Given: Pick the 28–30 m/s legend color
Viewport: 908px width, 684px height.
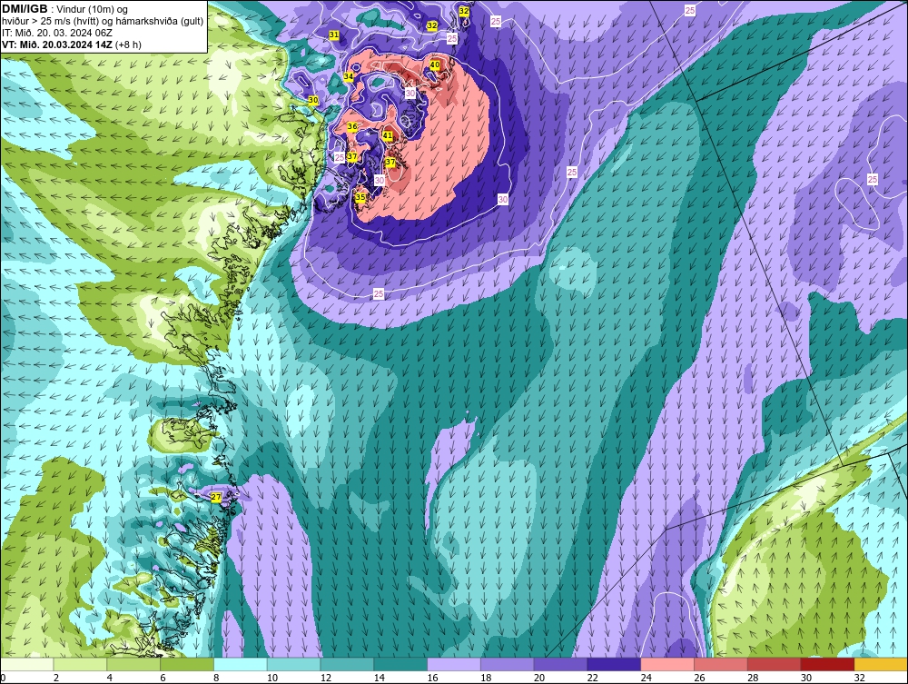Looking at the screenshot, I should tap(775, 664).
